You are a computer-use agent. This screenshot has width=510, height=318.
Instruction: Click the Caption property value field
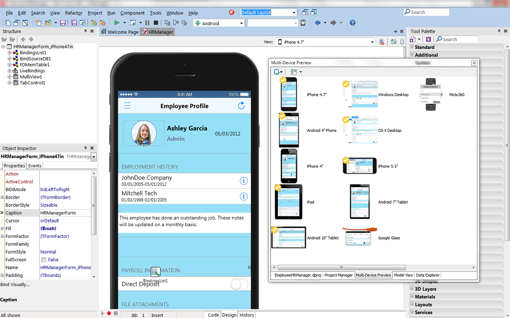coord(65,213)
